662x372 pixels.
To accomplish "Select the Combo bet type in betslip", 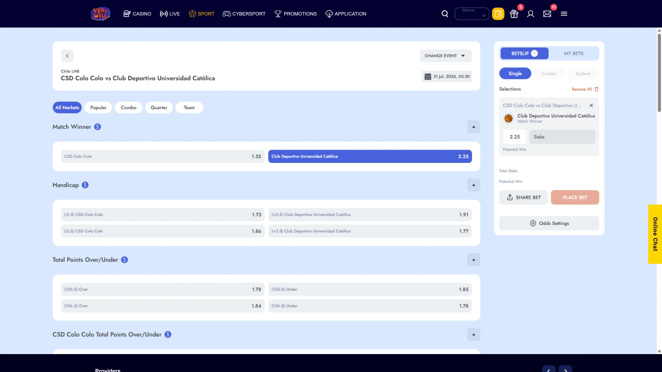I will 549,73.
